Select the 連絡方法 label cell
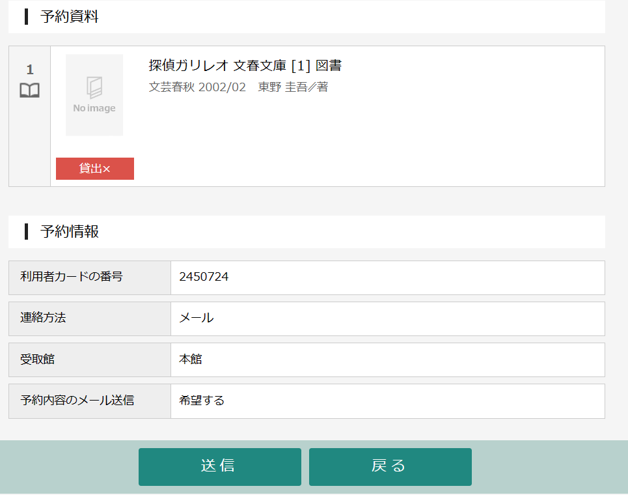The height and width of the screenshot is (495, 628). pos(90,318)
